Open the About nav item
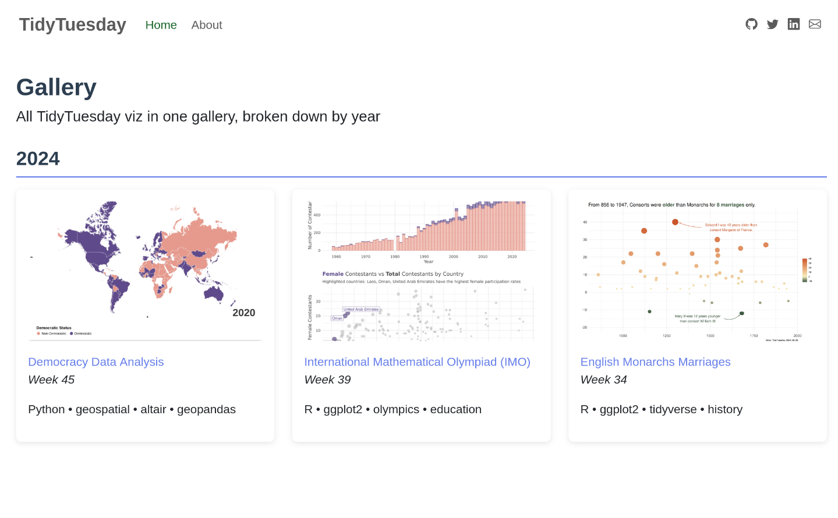The height and width of the screenshot is (518, 838). pos(207,25)
